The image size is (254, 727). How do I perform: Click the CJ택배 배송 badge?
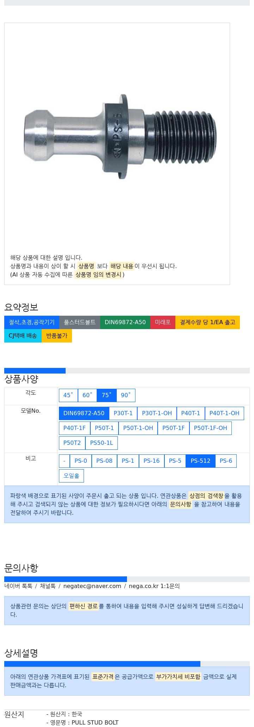point(23,335)
